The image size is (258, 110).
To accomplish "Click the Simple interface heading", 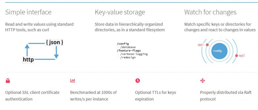I will point(28,12).
